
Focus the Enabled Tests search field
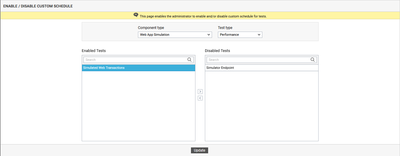click(135, 60)
